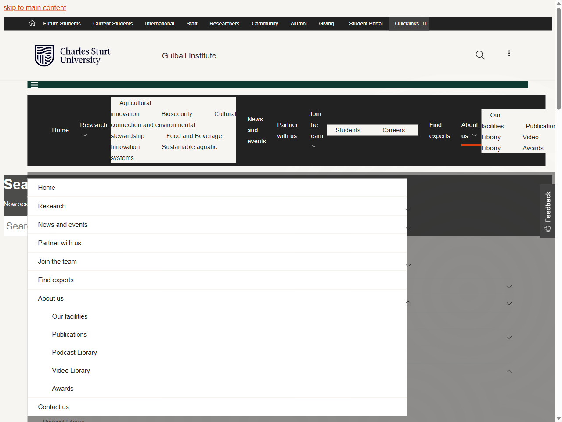Image resolution: width=562 pixels, height=422 pixels.
Task: Open the search magnifier icon
Action: coord(480,55)
